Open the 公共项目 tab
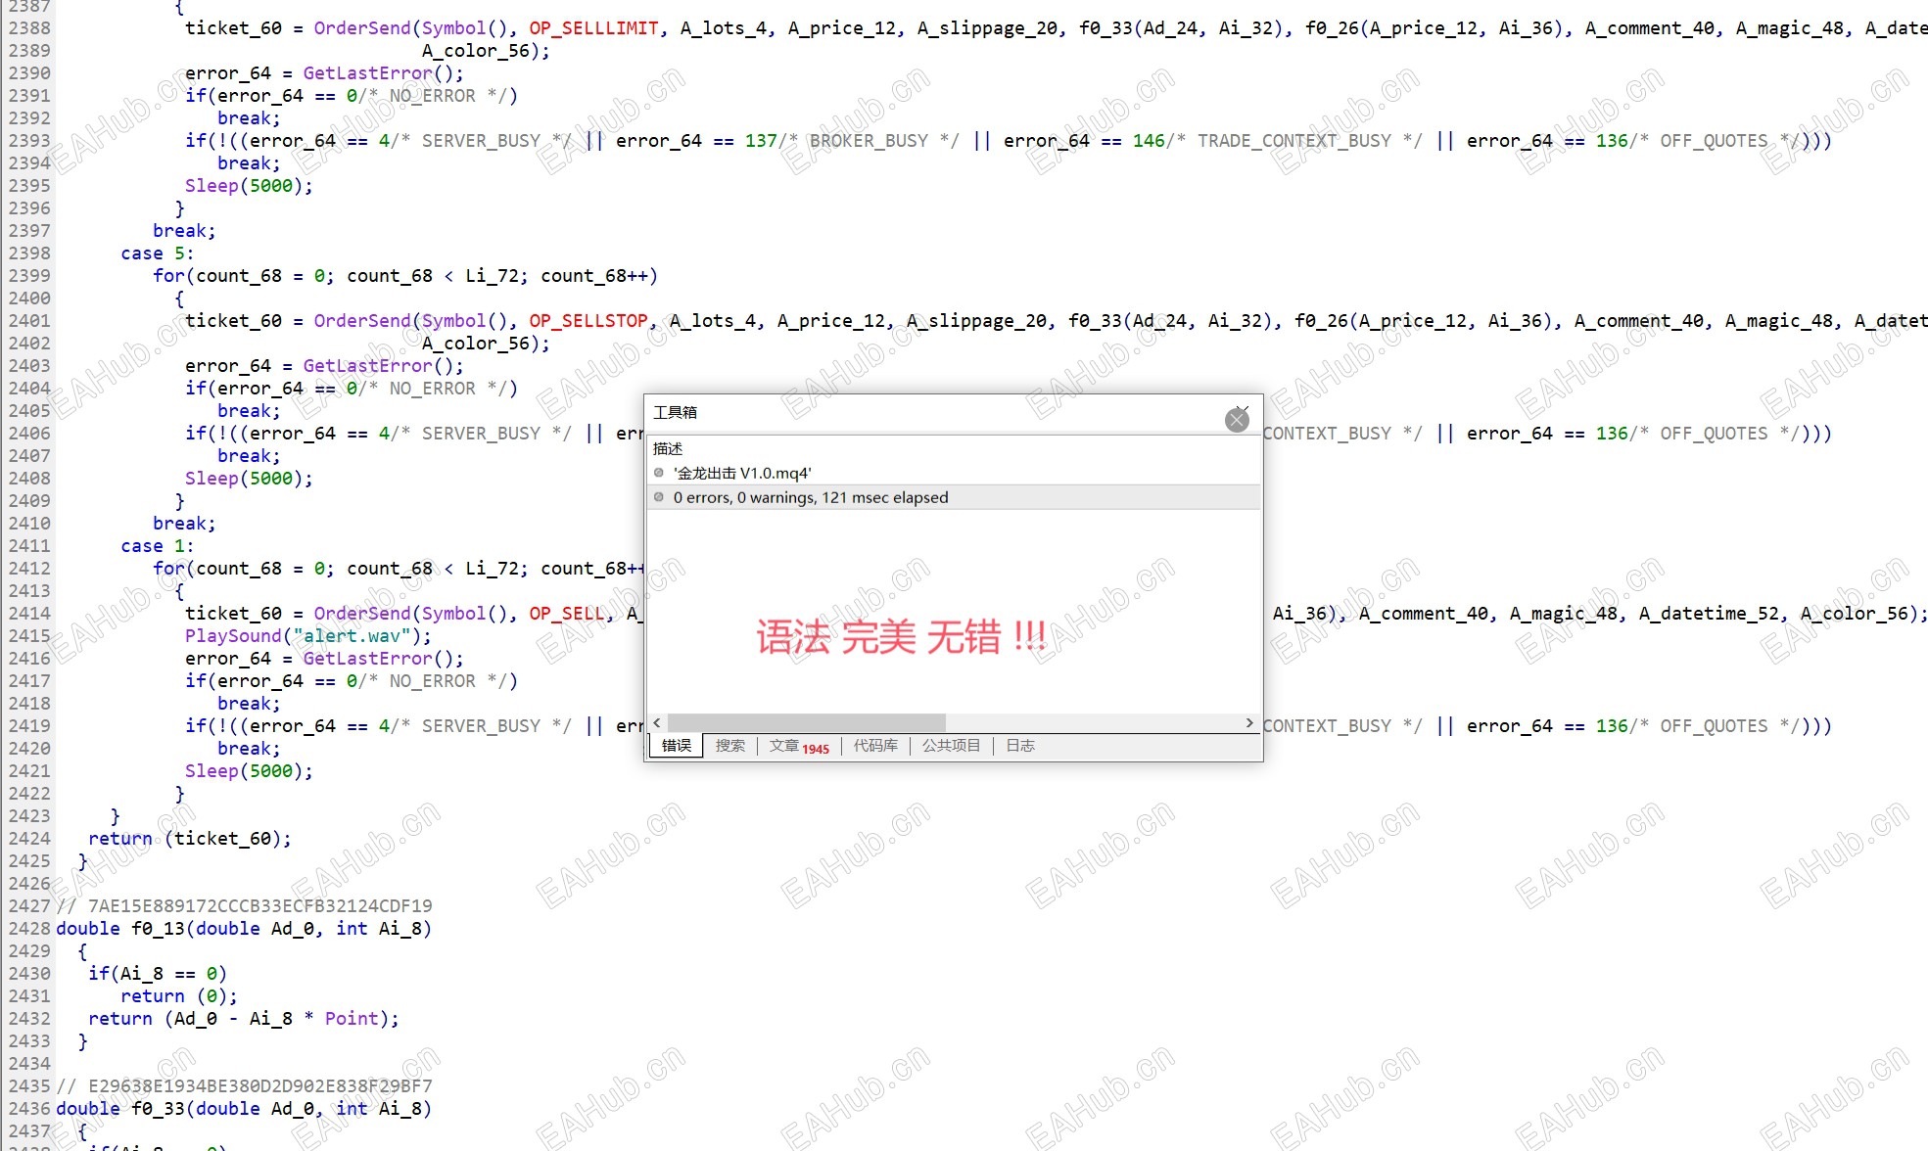Viewport: 1928px width, 1151px height. 950,746
